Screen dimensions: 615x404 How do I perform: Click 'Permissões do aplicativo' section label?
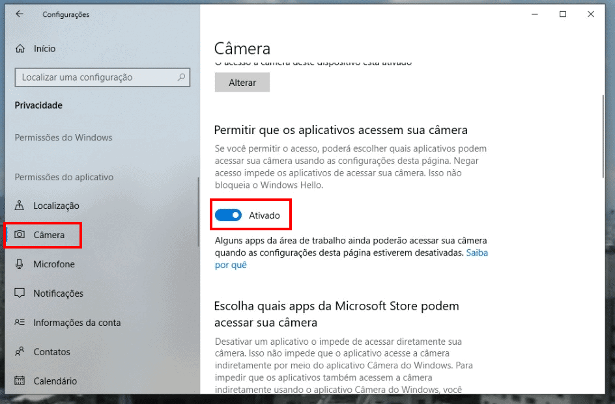64,177
